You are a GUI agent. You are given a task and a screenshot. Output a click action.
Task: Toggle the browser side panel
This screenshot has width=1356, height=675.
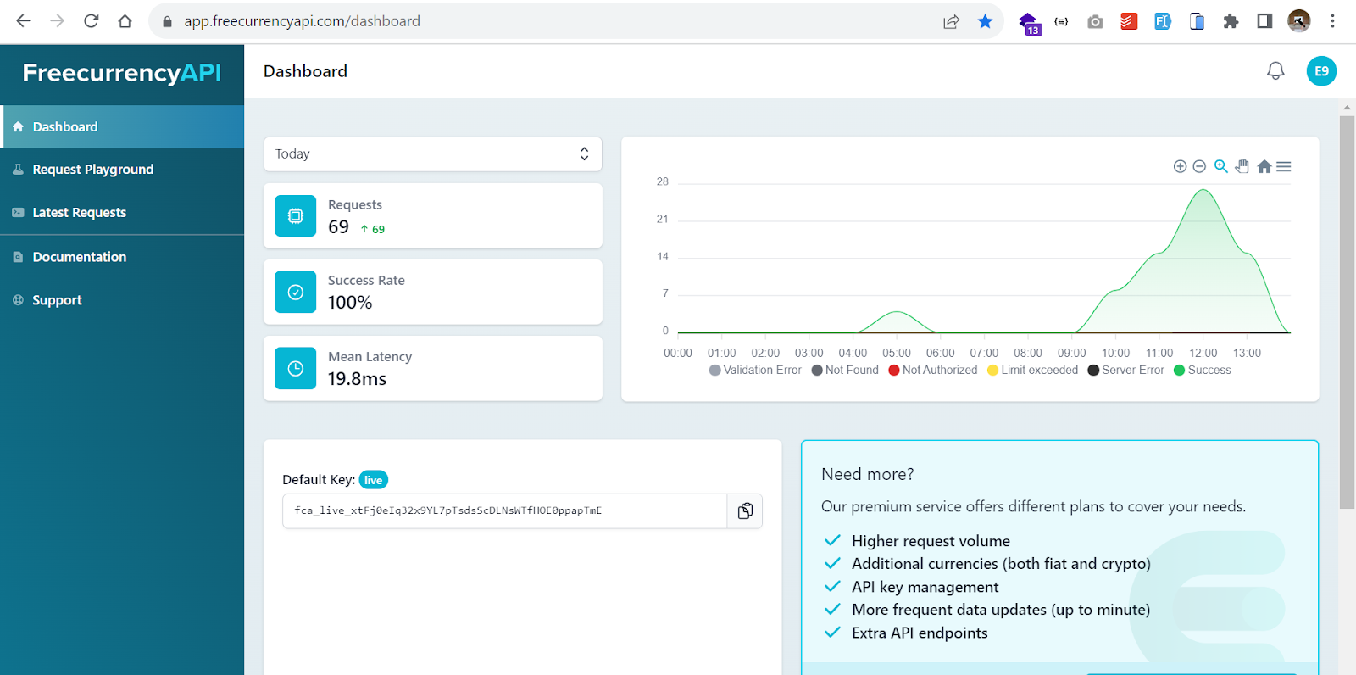1264,21
